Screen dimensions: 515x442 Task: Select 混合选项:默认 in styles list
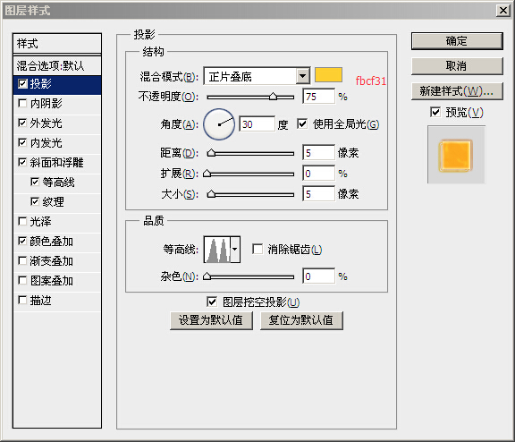click(x=57, y=65)
